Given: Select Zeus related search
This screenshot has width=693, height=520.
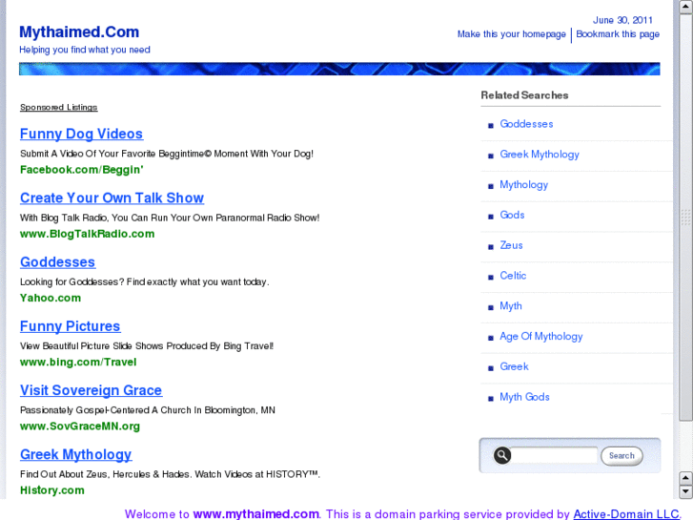Looking at the screenshot, I should coord(511,245).
